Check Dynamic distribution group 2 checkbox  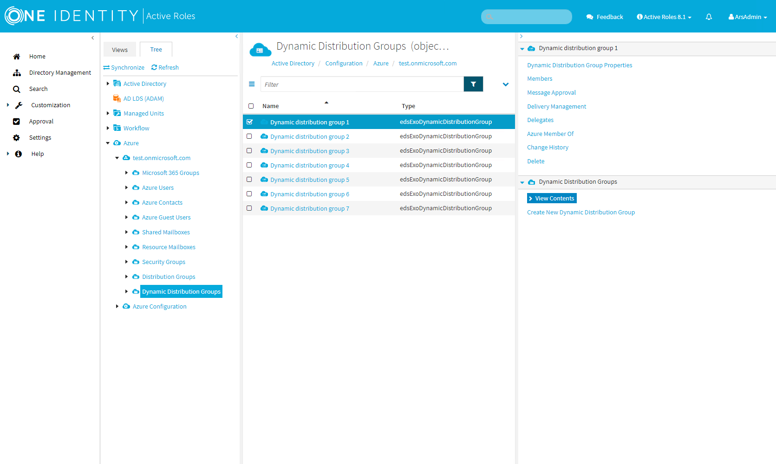pos(249,136)
